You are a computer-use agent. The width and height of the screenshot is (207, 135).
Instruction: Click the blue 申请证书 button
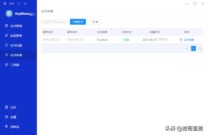point(78,22)
